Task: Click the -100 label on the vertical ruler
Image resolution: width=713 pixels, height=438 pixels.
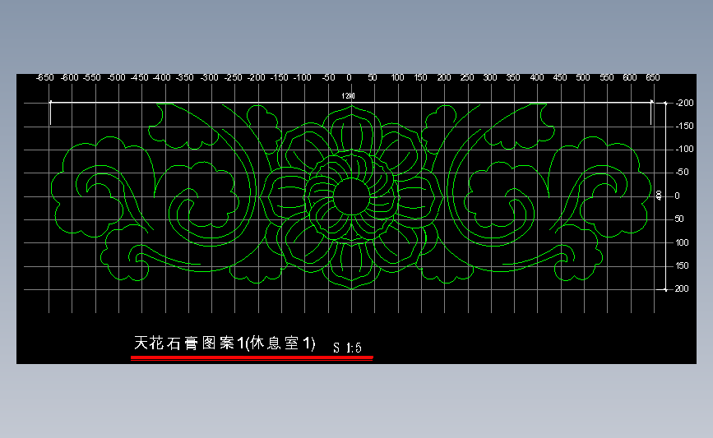Action: tap(684, 149)
